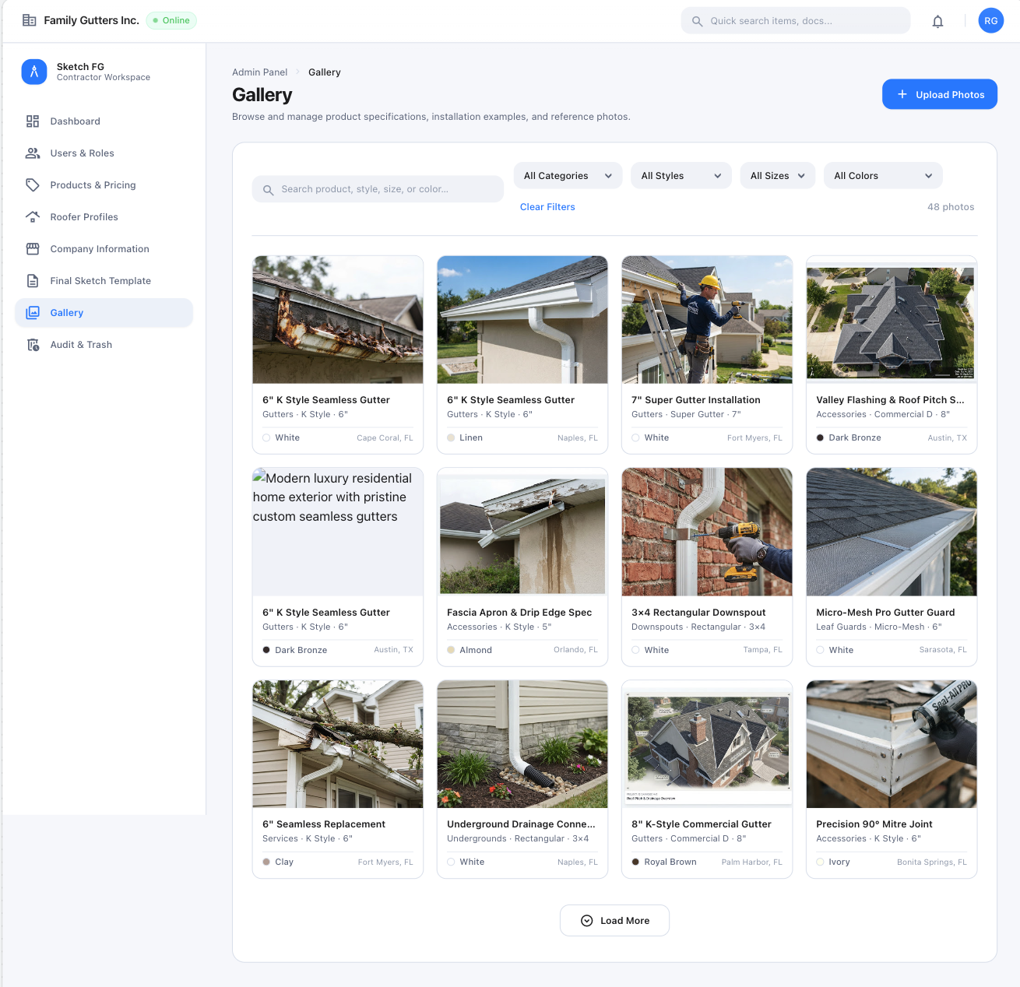Click the Family Gutters building icon

(x=29, y=20)
